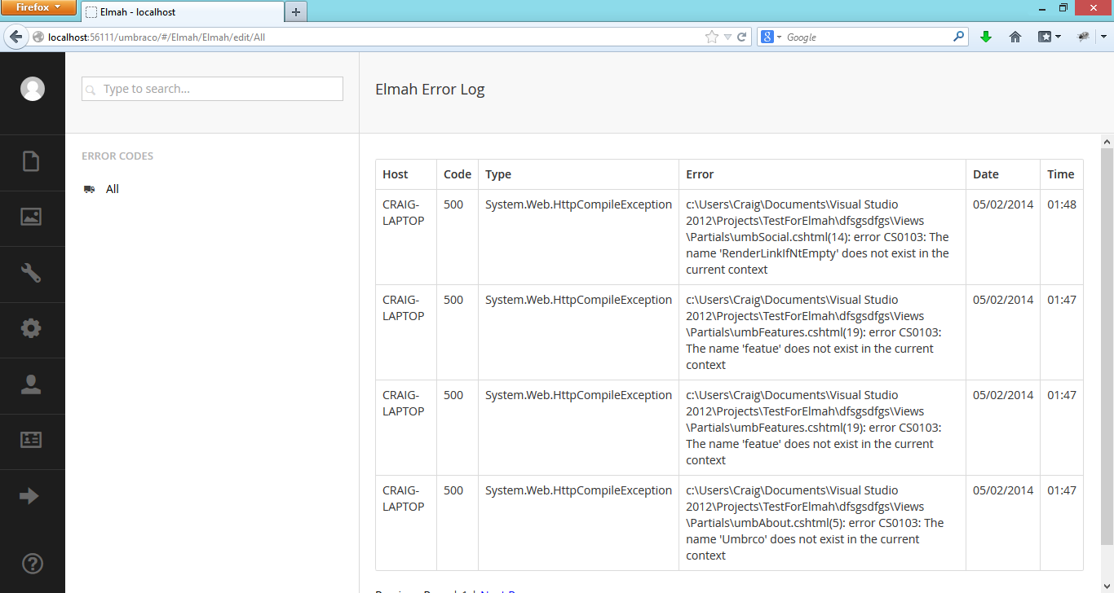1114x593 pixels.
Task: Click the umbSocial.cshtml error text
Action: (x=817, y=237)
